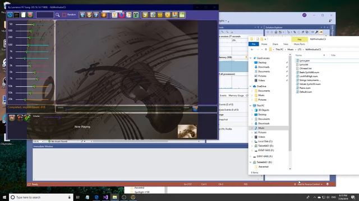
Task: Click Add to Source Control in status bar
Action: [309, 184]
